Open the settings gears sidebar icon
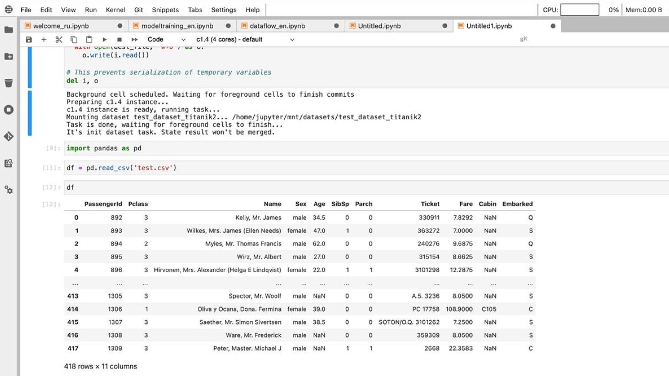Screen dimensions: 669x376 click(9, 190)
